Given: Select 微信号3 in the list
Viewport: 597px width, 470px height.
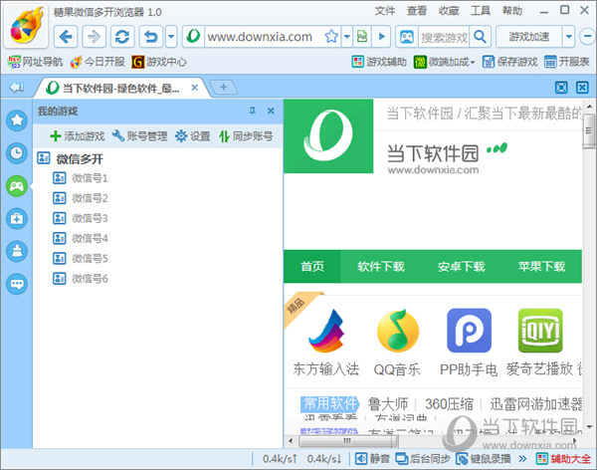Looking at the screenshot, I should [80, 218].
